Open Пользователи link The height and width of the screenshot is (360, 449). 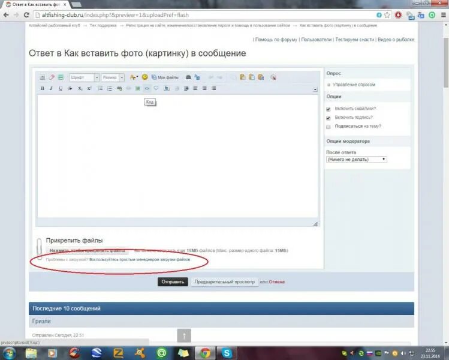click(x=316, y=40)
